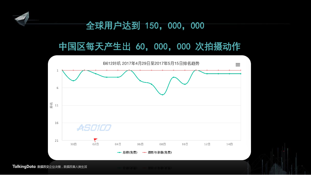Click the green data point at 10日
Screen dimensions: 311x175
point(185,84)
